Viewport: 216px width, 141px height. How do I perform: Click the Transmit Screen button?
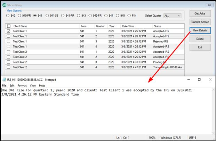click(x=200, y=22)
